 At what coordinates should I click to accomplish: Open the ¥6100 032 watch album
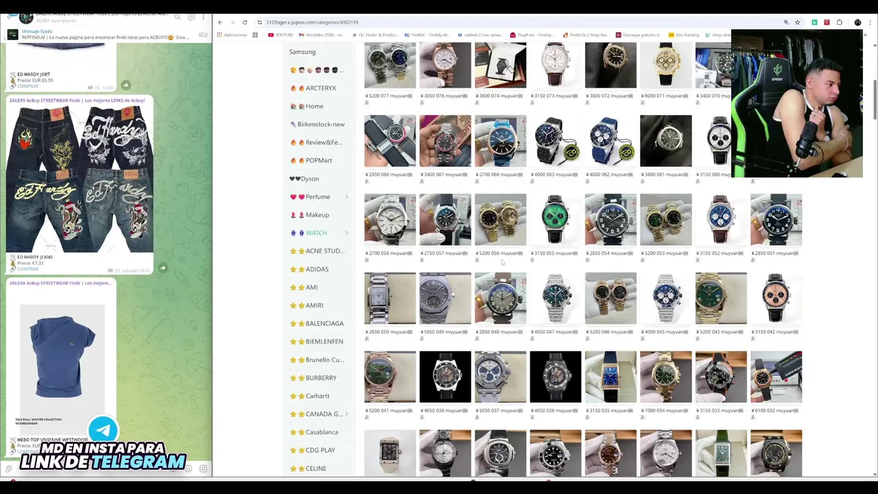coord(776,377)
